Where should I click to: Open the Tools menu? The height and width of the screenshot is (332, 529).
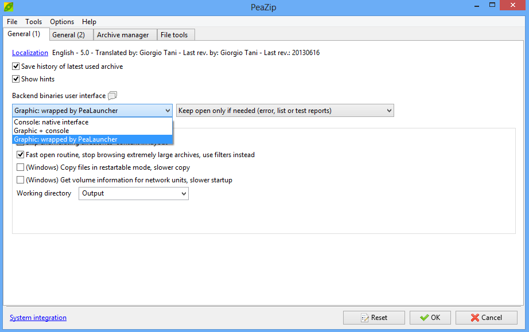click(x=34, y=22)
